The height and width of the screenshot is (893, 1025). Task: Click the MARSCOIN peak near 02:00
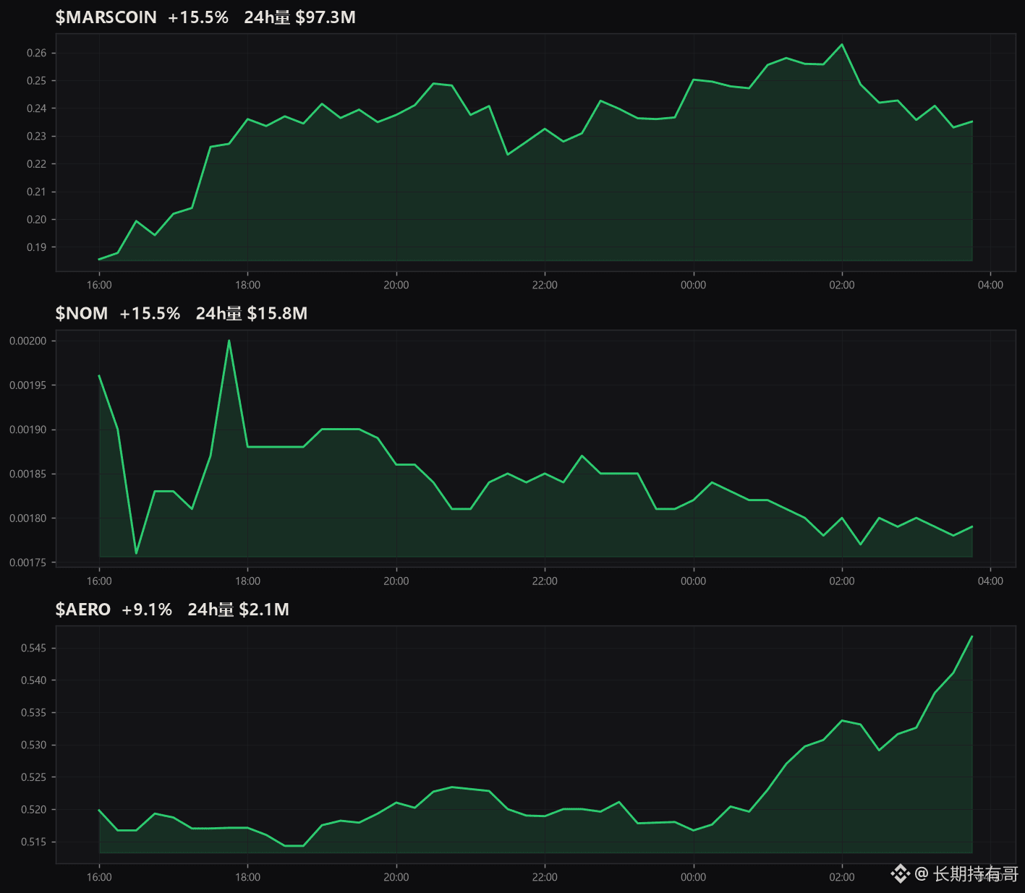(841, 44)
